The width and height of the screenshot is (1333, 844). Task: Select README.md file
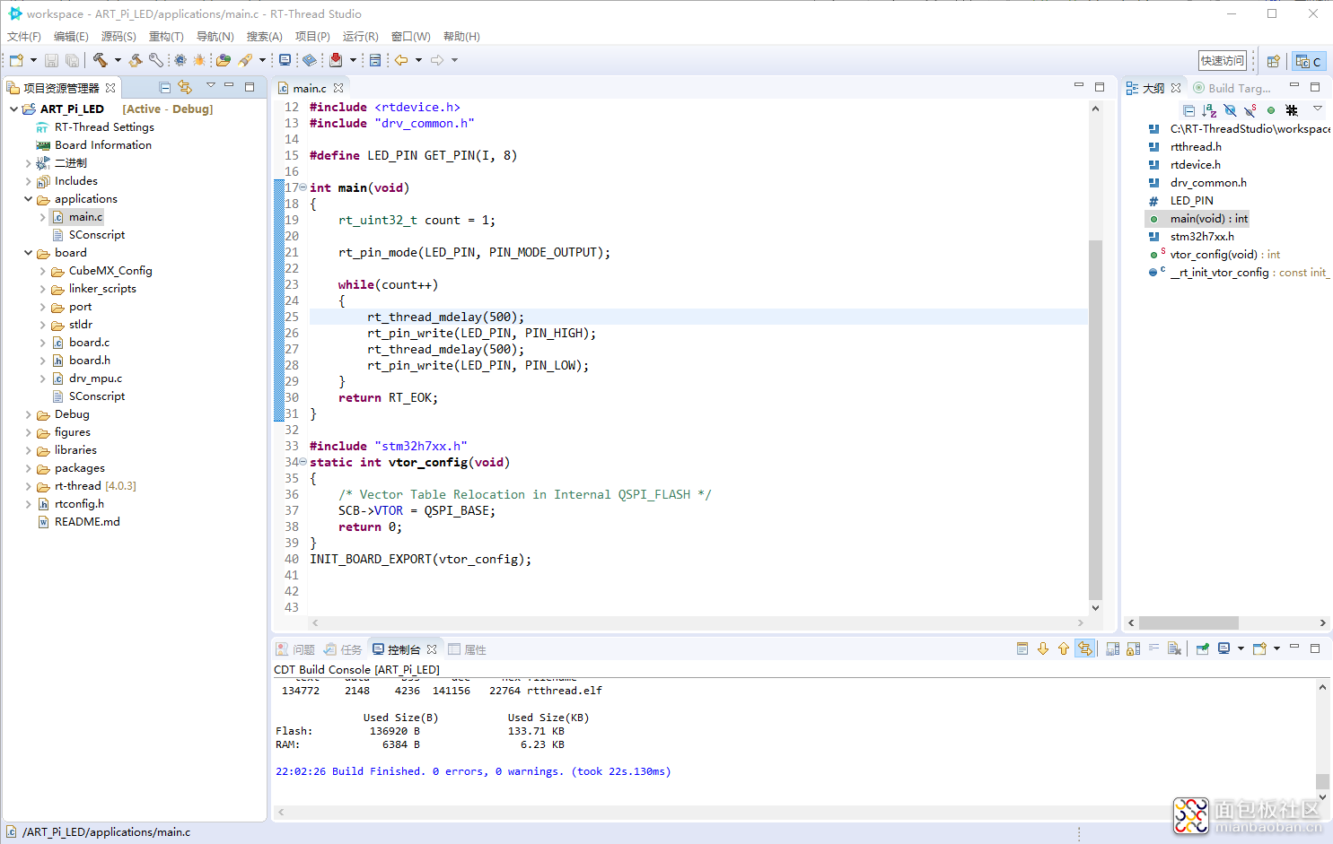(87, 521)
